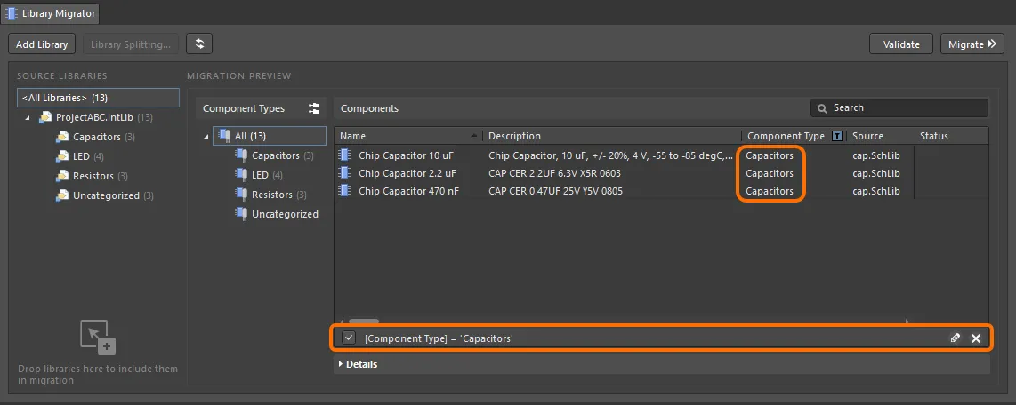Click the Chip Capacitor 10 uF component icon

pos(345,155)
